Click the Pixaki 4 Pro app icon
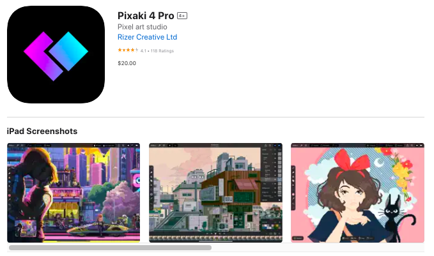Screen dimensions: 434x256 click(x=56, y=54)
